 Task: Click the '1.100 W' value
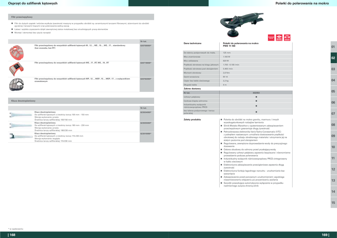click(x=227, y=57)
